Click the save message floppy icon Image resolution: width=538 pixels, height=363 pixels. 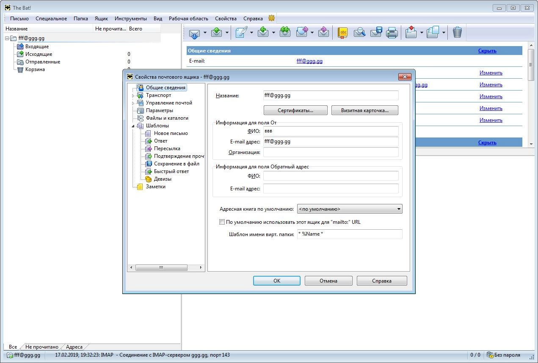click(376, 33)
